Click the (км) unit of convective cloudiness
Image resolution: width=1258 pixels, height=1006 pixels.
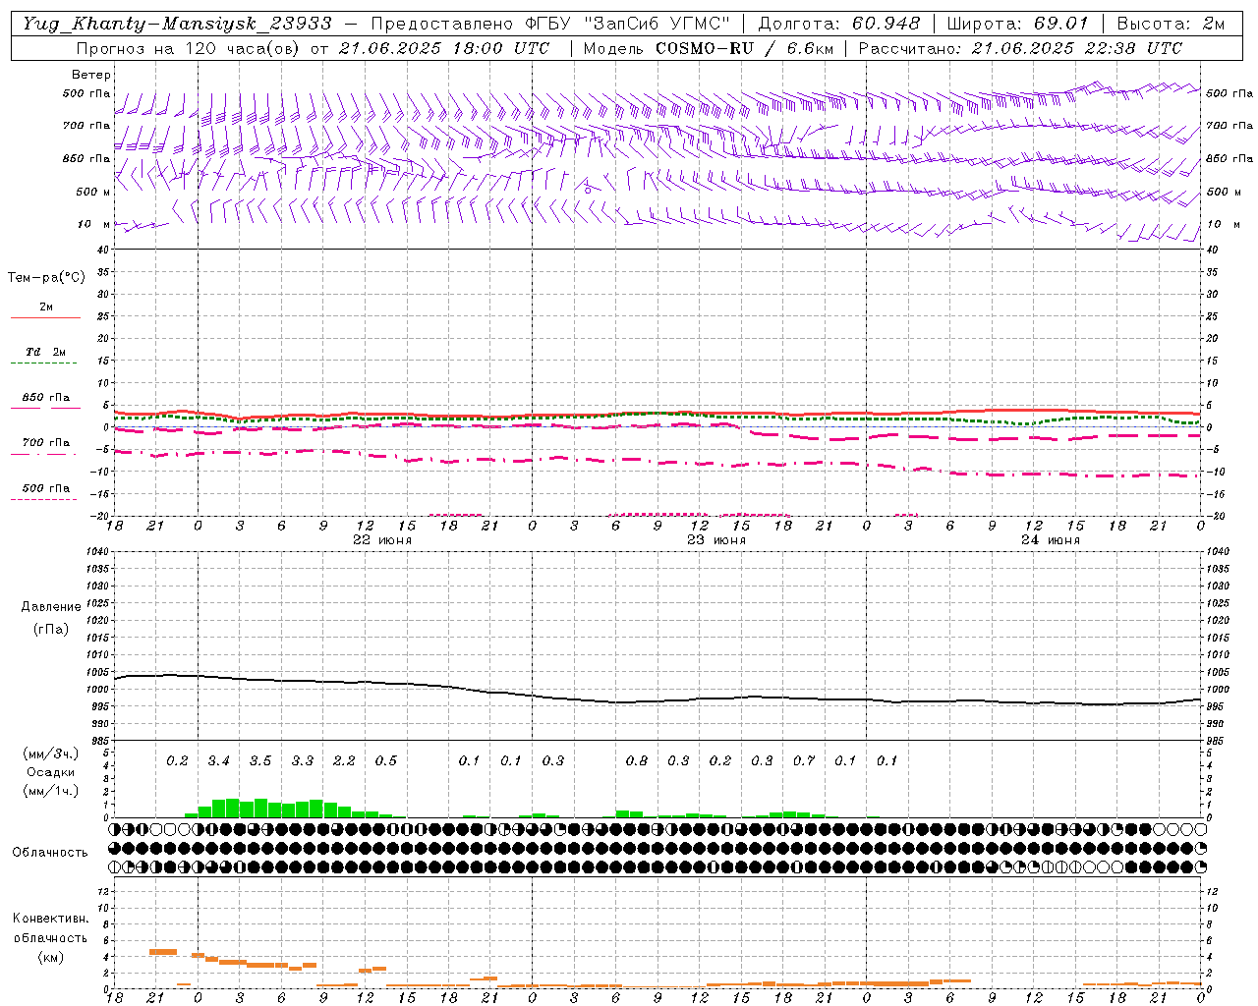(x=50, y=957)
